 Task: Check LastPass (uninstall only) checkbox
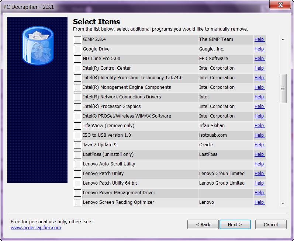77,155
